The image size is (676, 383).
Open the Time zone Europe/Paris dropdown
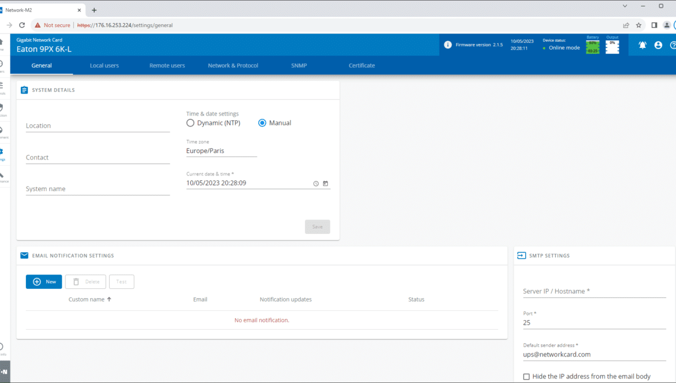[222, 151]
